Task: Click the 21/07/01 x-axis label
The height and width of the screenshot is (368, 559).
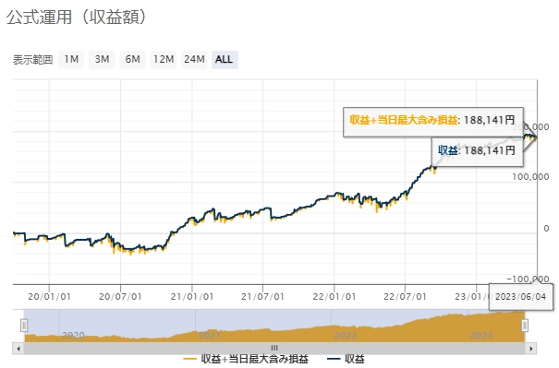Action: click(262, 296)
